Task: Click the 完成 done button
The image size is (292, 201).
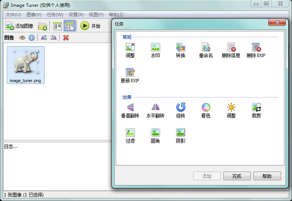Action: (237, 176)
